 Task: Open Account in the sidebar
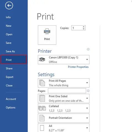pos(11,99)
